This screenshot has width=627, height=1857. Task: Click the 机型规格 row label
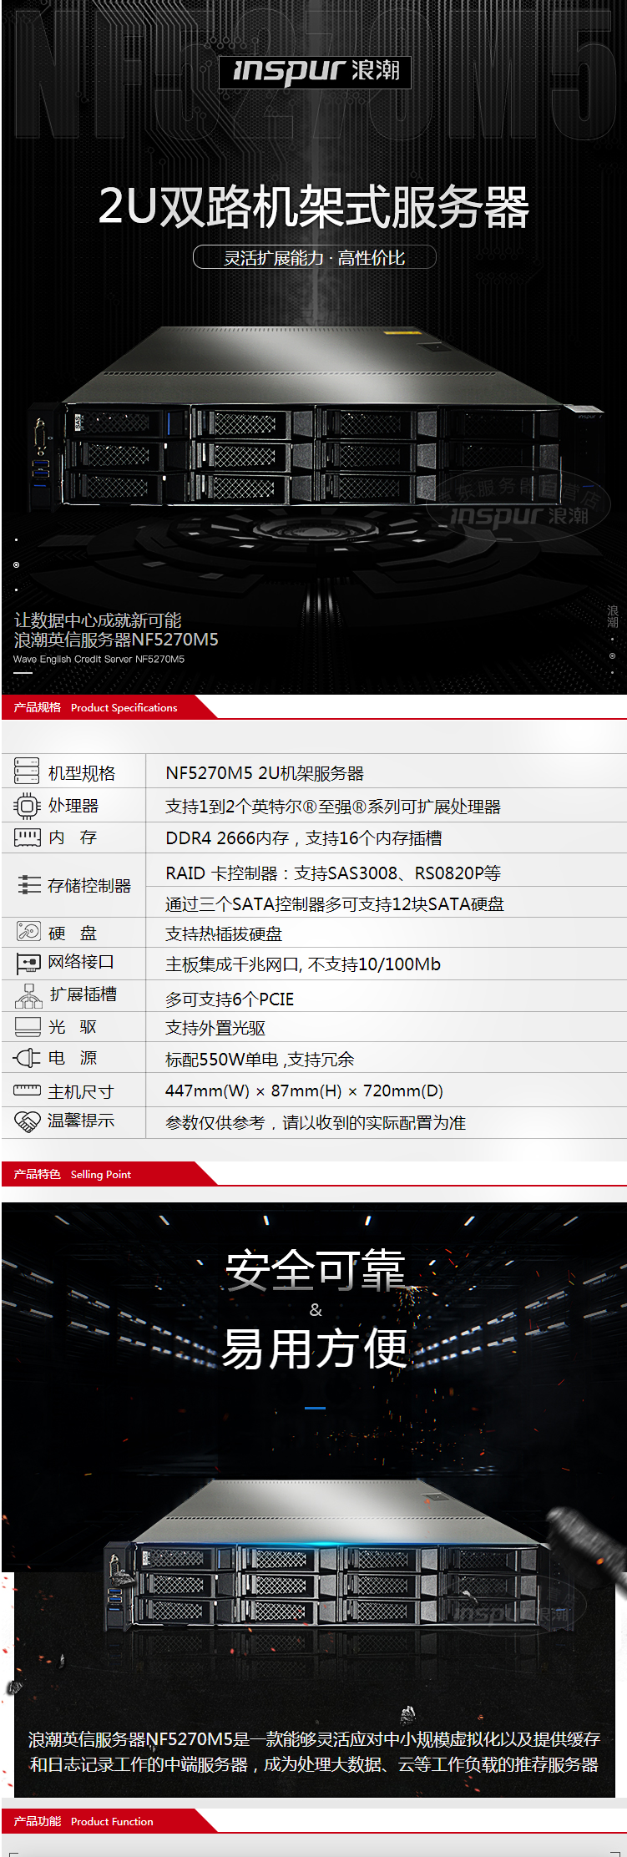point(82,773)
